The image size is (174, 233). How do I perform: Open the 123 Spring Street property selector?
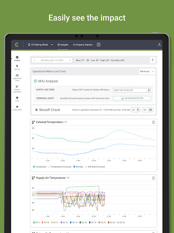pos(40,45)
